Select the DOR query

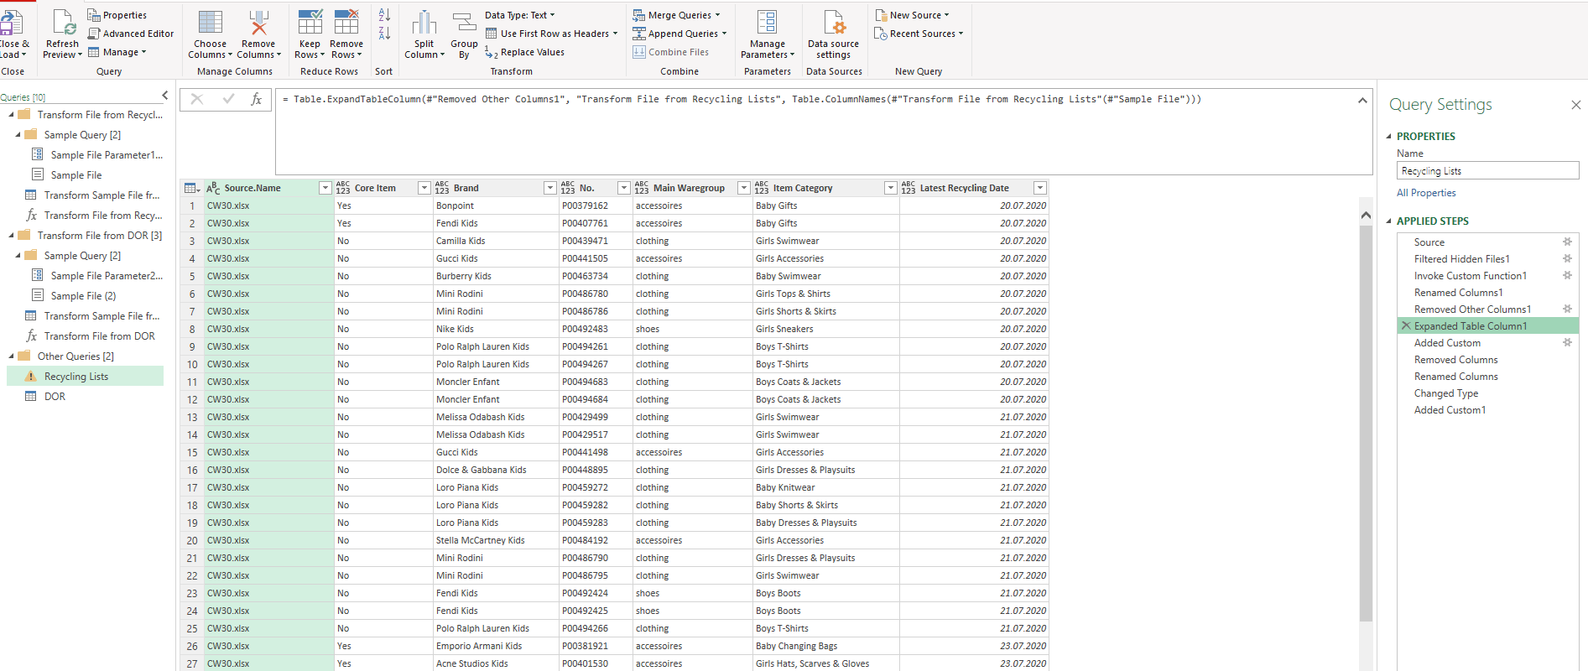click(x=55, y=397)
